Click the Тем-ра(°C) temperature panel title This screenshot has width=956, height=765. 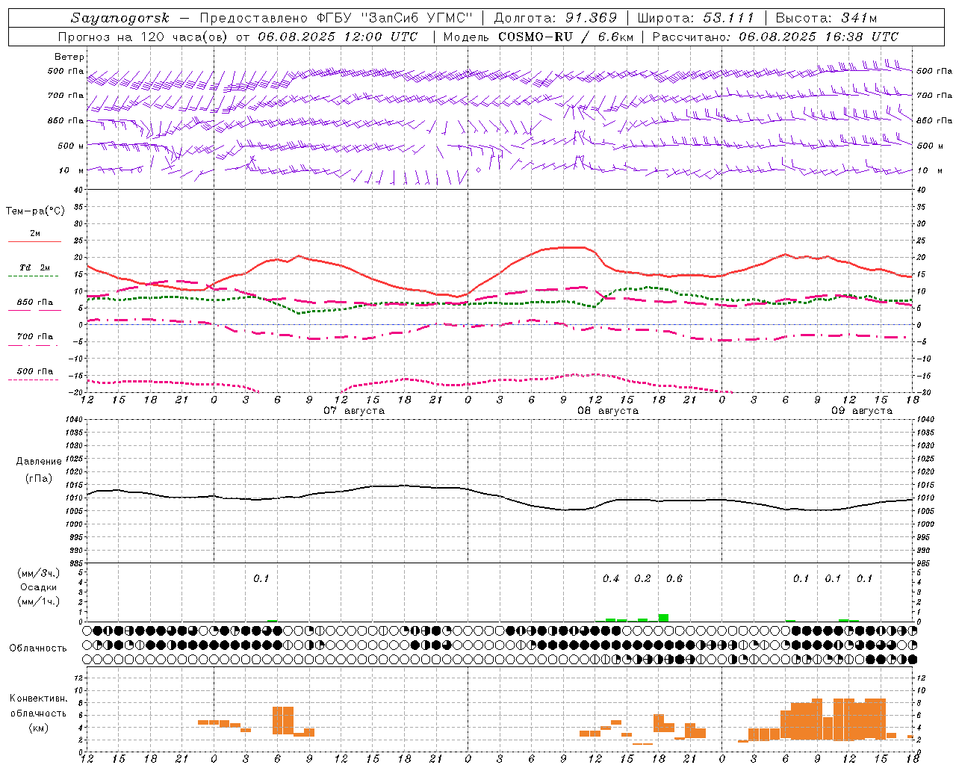pos(35,211)
